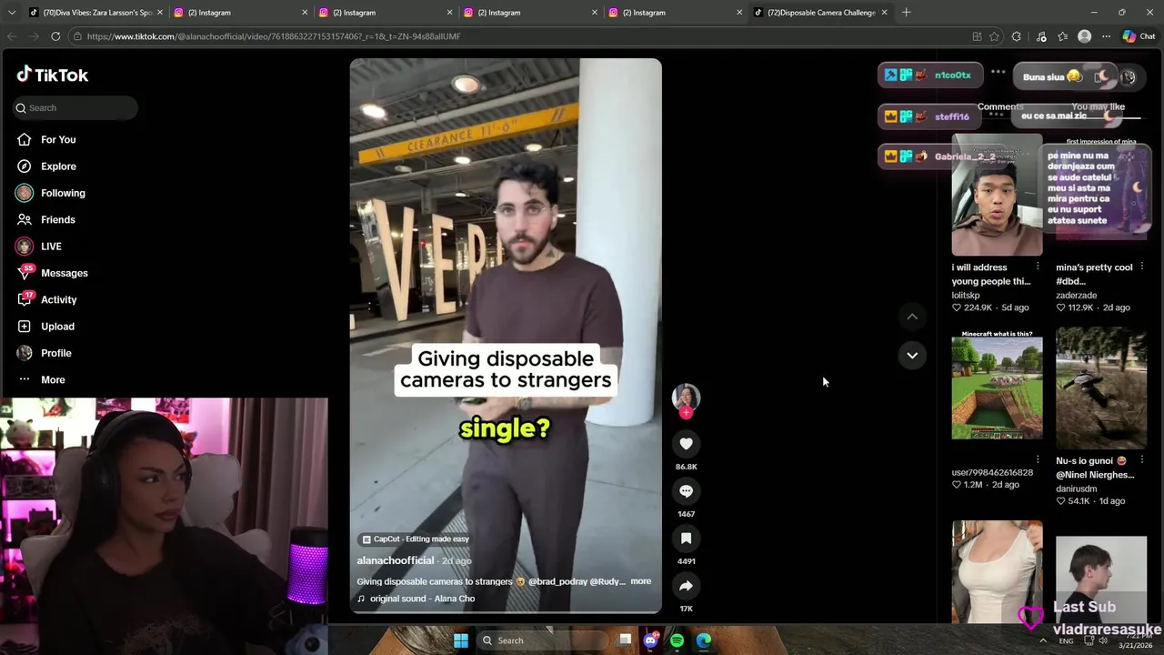Go to the next video with down chevron
The height and width of the screenshot is (655, 1164).
912,356
